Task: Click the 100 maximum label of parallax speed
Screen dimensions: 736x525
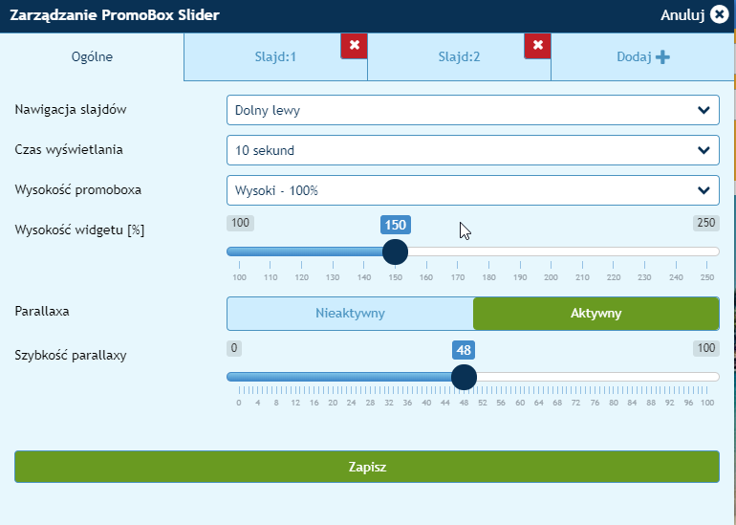Action: pos(706,348)
